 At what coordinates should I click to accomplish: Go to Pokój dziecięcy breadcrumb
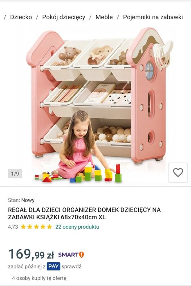point(64,17)
